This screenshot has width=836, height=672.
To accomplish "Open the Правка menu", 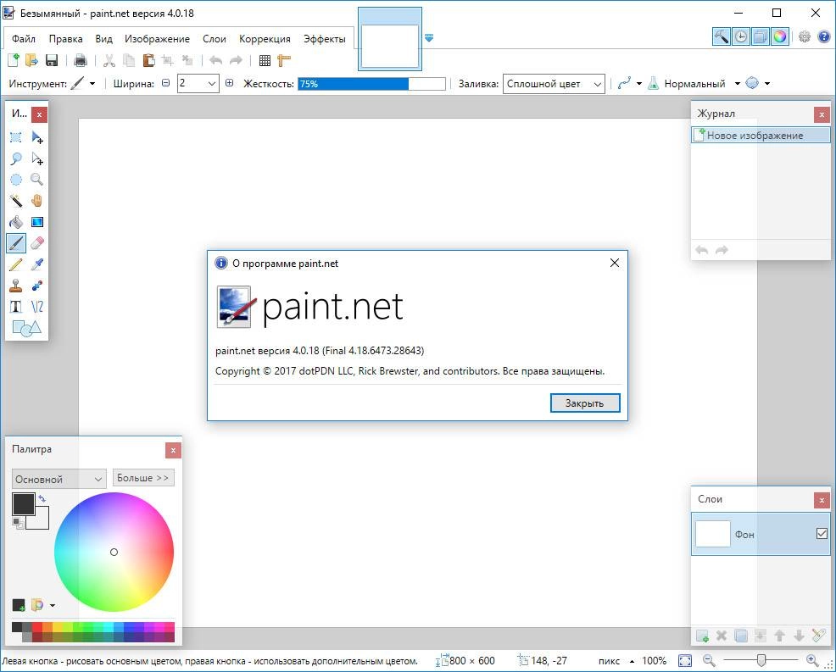I will 65,39.
